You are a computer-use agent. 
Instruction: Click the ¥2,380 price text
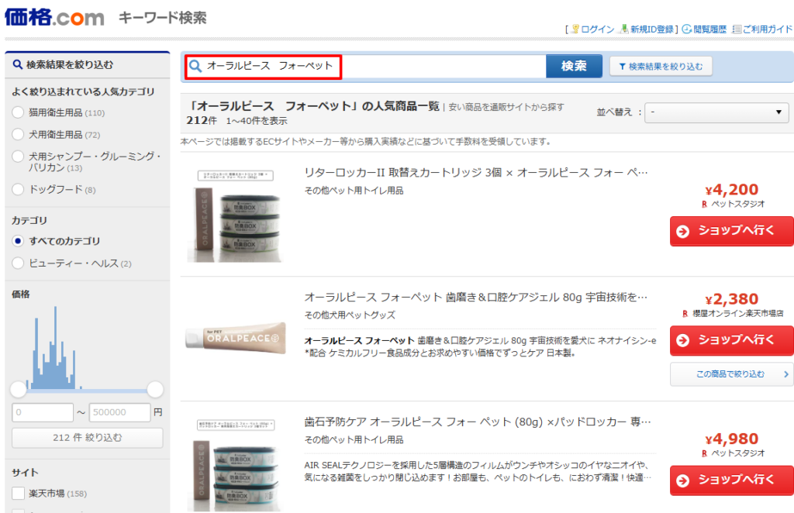(x=732, y=299)
